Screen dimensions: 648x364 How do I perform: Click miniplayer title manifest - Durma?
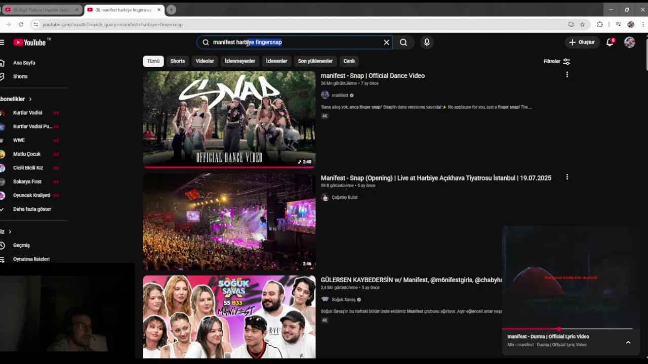pos(548,337)
